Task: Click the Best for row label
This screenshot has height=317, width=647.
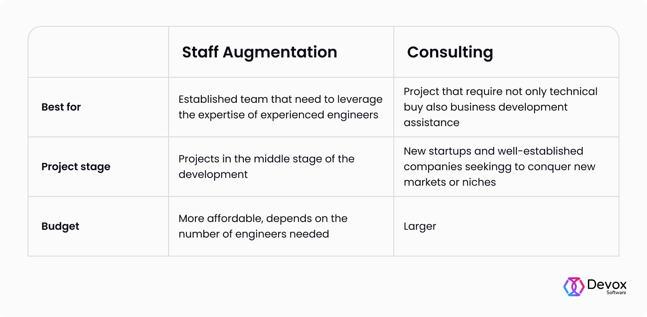Action: pyautogui.click(x=61, y=107)
